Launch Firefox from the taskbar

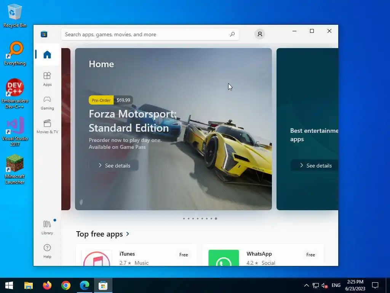(x=47, y=285)
